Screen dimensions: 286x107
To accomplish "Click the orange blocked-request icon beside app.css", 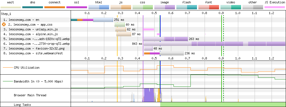I will pyautogui.click(x=4, y=24).
